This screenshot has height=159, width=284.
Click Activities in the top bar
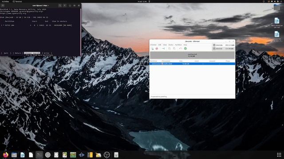(5, 1)
